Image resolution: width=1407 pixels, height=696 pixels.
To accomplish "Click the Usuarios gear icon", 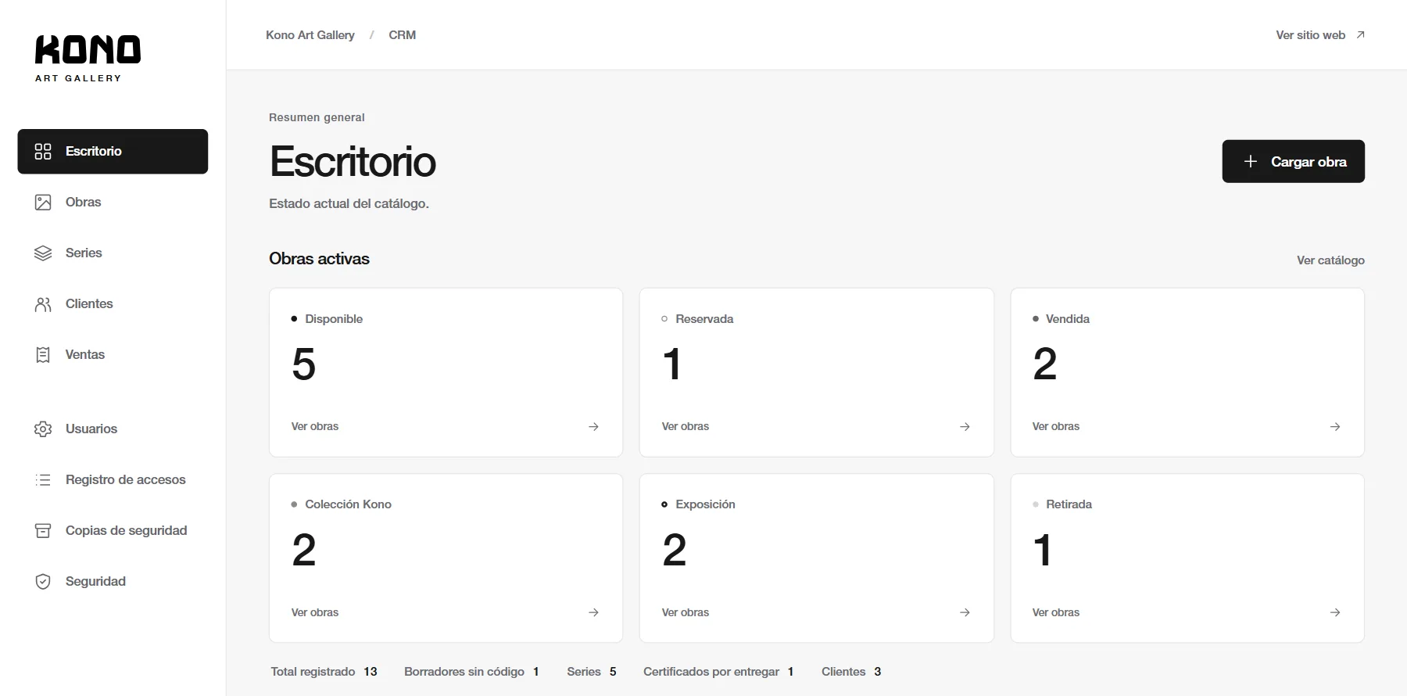I will [x=43, y=429].
